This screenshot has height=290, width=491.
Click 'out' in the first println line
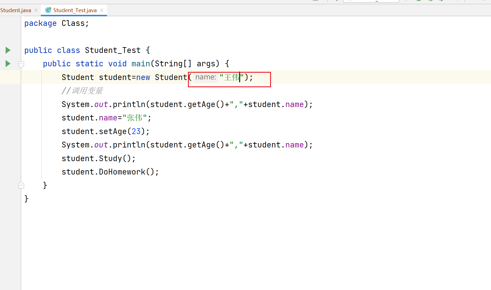coord(101,104)
